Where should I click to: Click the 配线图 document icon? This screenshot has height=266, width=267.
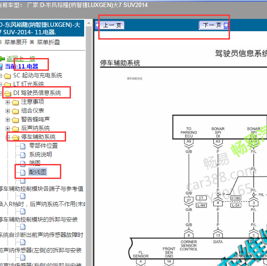click(x=22, y=172)
